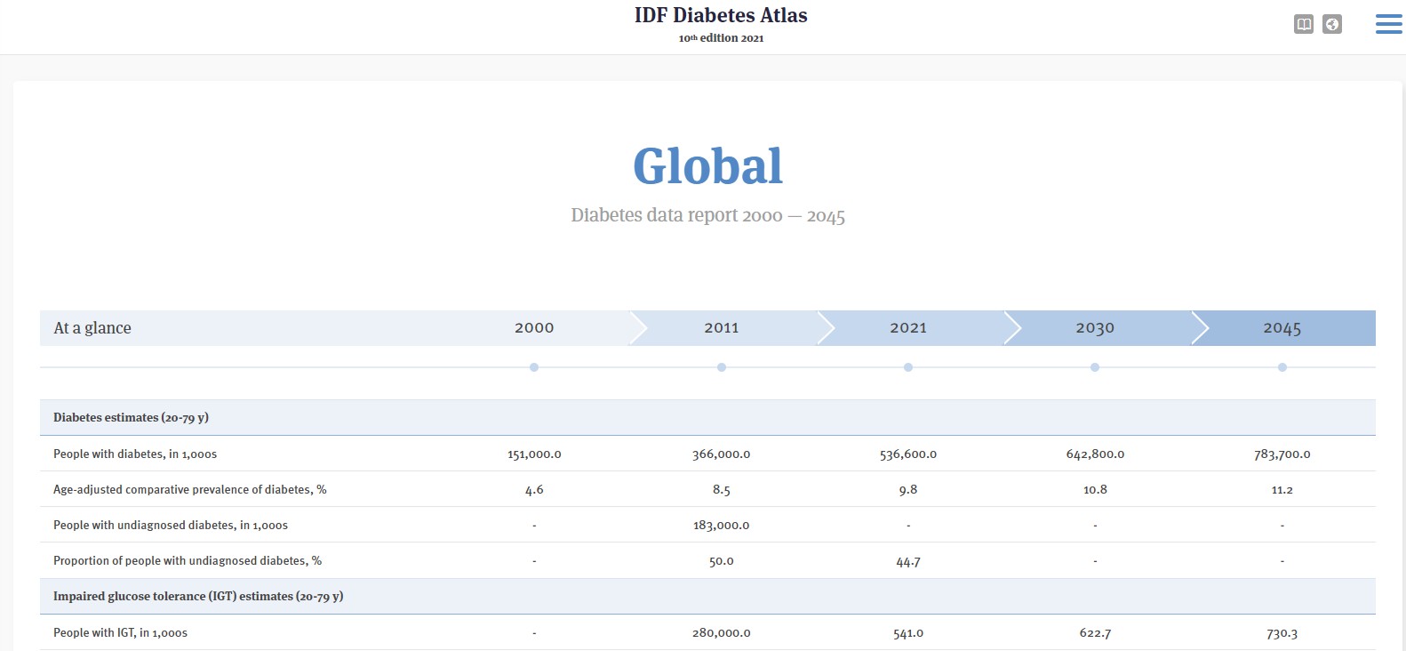The height and width of the screenshot is (651, 1406).
Task: Click the globe icon in header
Action: (1331, 24)
